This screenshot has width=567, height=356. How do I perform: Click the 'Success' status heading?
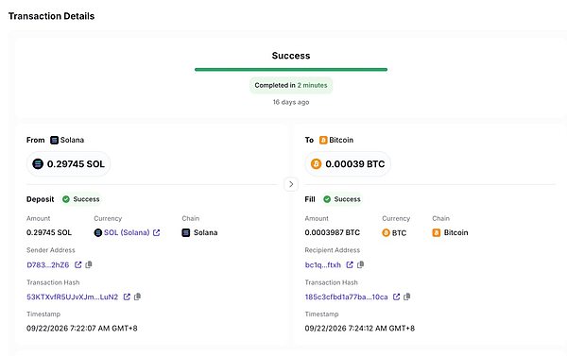click(x=291, y=56)
